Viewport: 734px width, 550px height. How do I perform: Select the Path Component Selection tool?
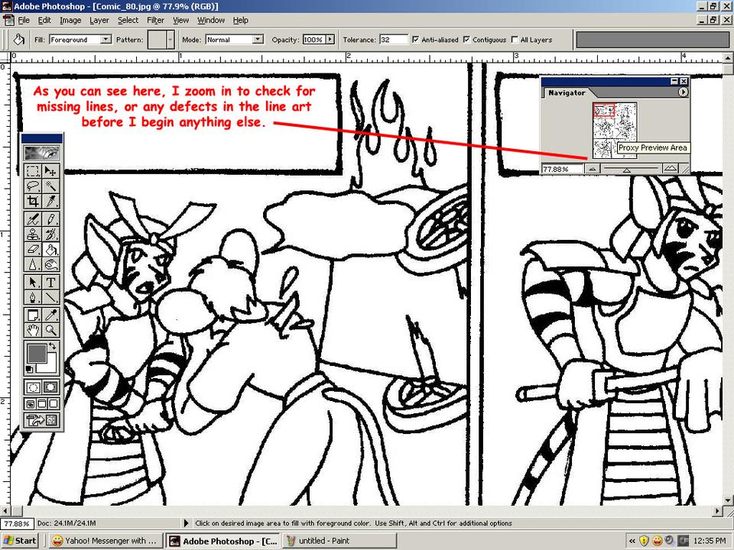[33, 283]
